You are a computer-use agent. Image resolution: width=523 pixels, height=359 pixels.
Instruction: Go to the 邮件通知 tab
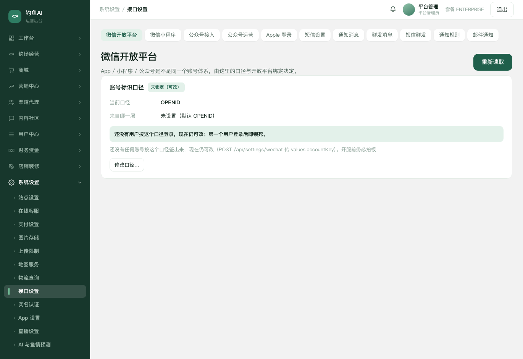click(483, 35)
